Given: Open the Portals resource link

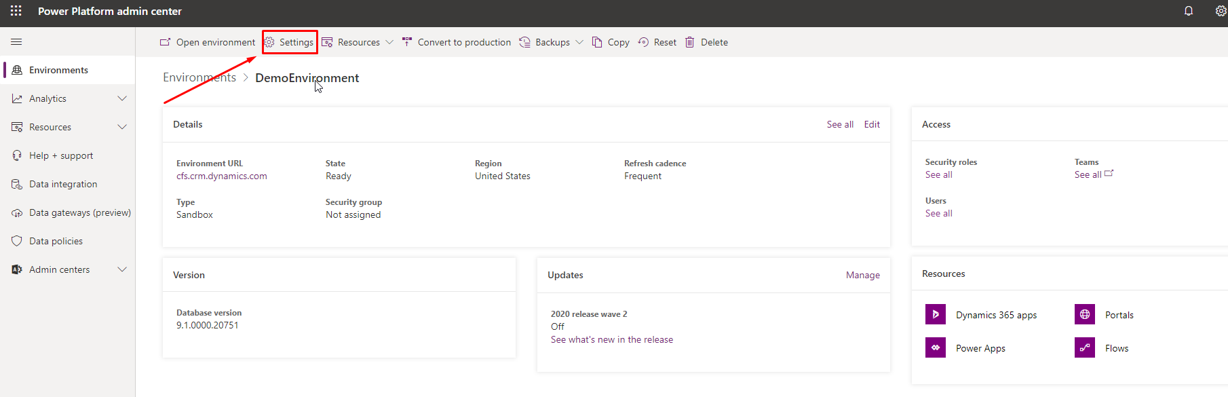Looking at the screenshot, I should pos(1119,315).
